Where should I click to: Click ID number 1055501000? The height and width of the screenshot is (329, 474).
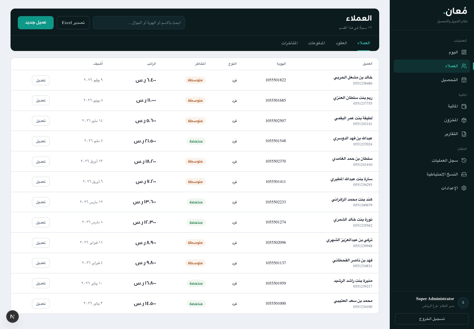[276, 303]
